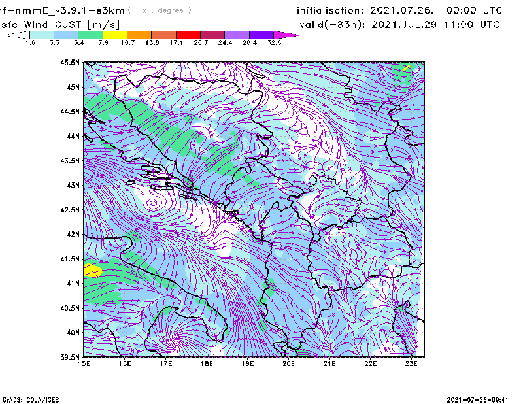The height and width of the screenshot is (404, 523).
Task: Click the 'GrADS: COLA/IGES' credit text
Action: point(27,399)
